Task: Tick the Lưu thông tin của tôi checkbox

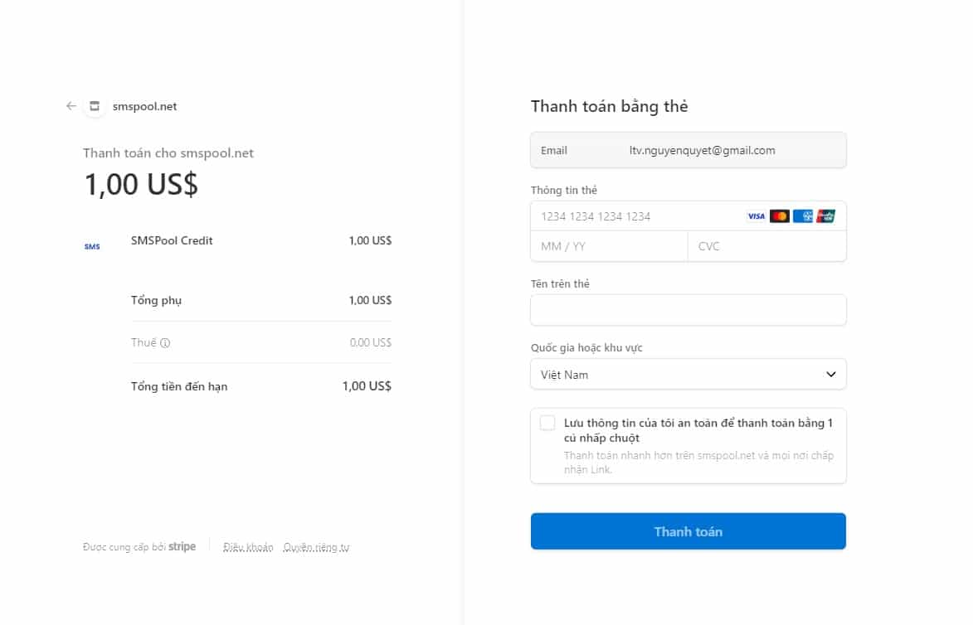Action: tap(547, 423)
